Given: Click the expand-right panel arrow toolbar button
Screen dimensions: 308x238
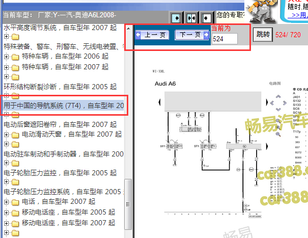Looking at the screenshot, I should click(x=176, y=18).
